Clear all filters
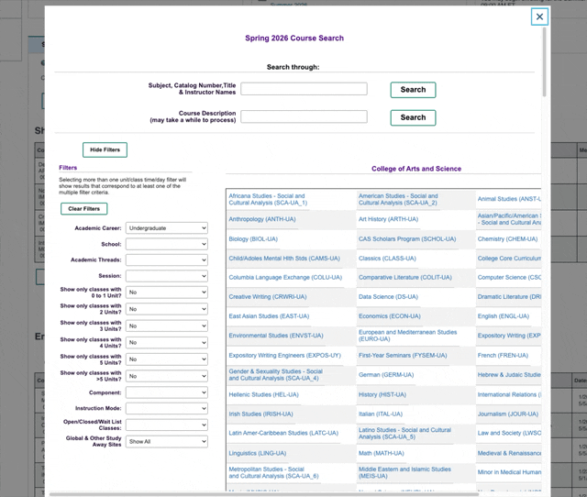 pyautogui.click(x=83, y=209)
